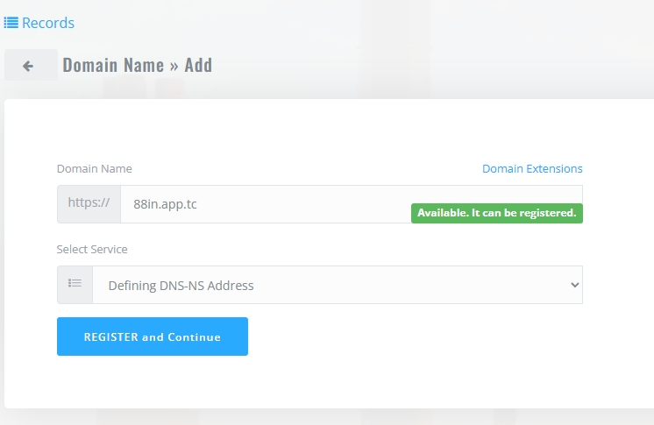This screenshot has height=425, width=654.
Task: Select the Defining DNS-NS Address option text
Action: pos(181,285)
